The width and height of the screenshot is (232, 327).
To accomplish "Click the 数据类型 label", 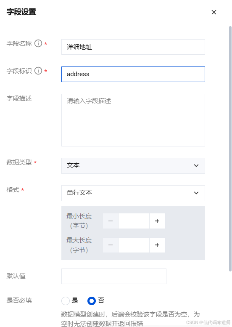I will tap(19, 162).
